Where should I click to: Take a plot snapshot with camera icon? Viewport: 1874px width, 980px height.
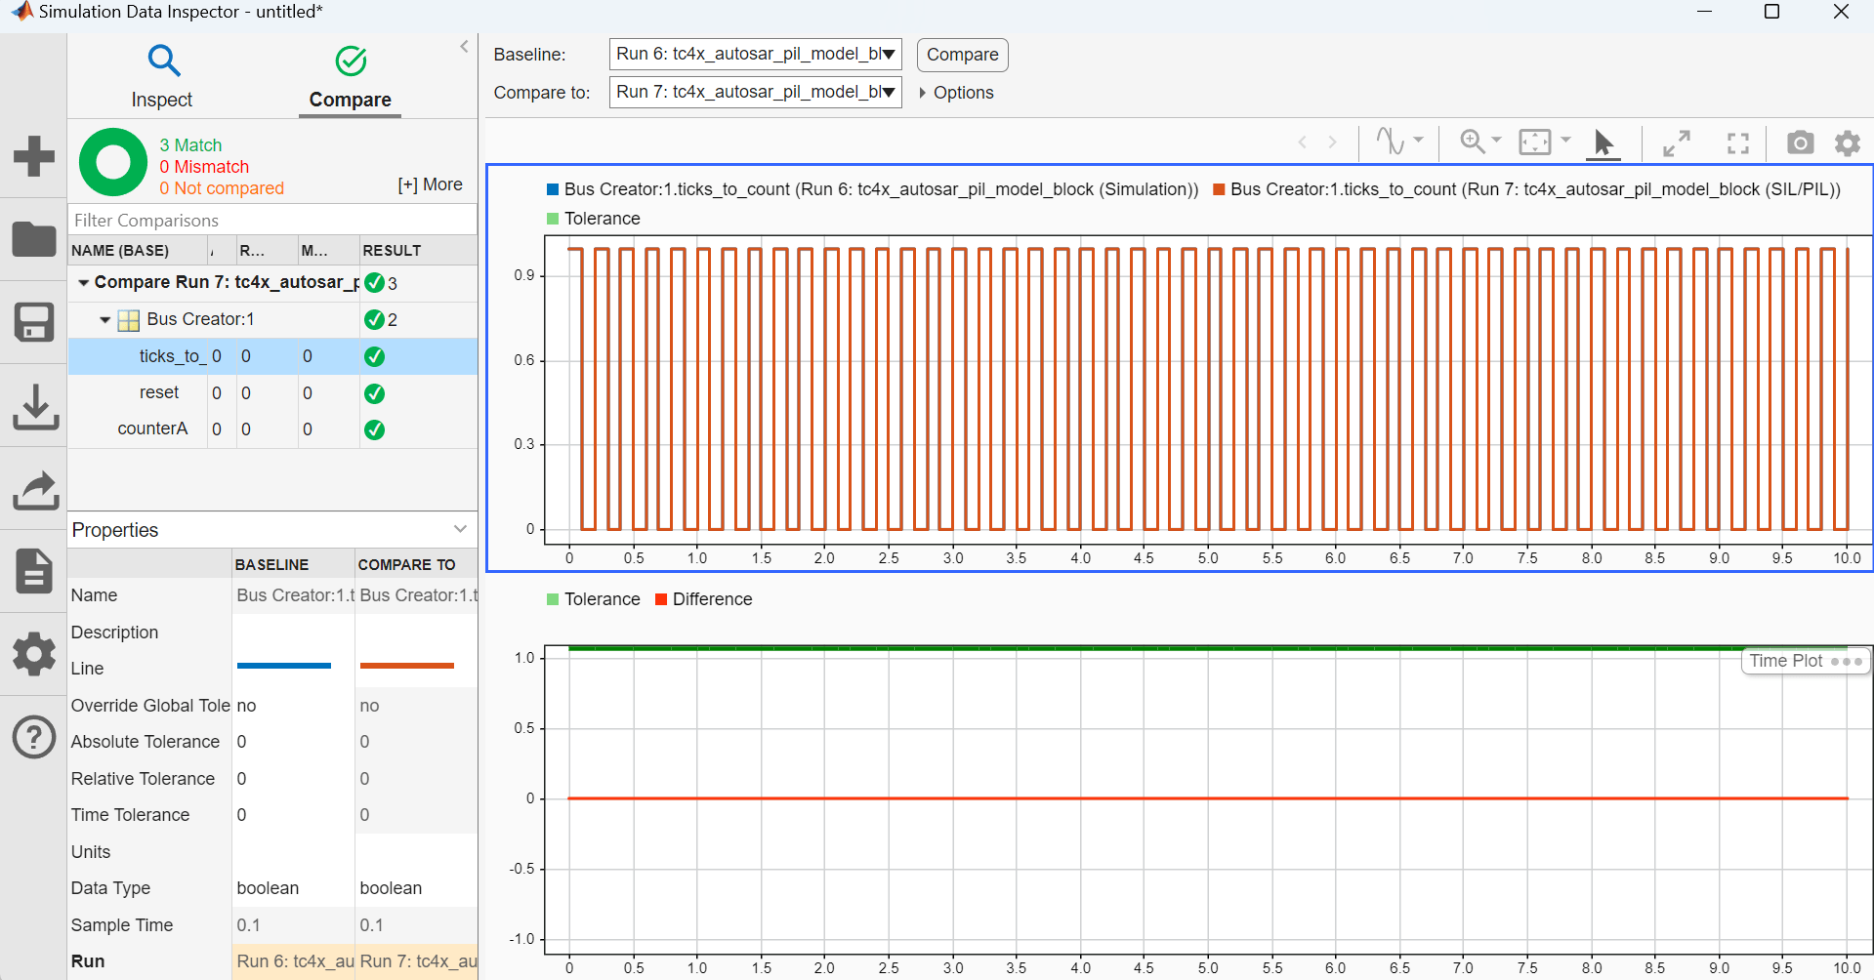pyautogui.click(x=1800, y=143)
